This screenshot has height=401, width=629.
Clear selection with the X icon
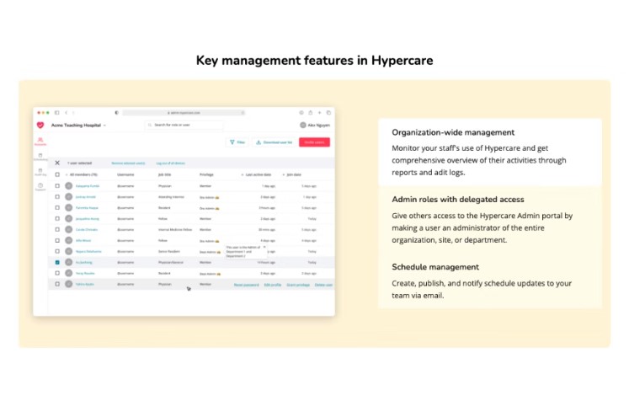click(x=57, y=163)
